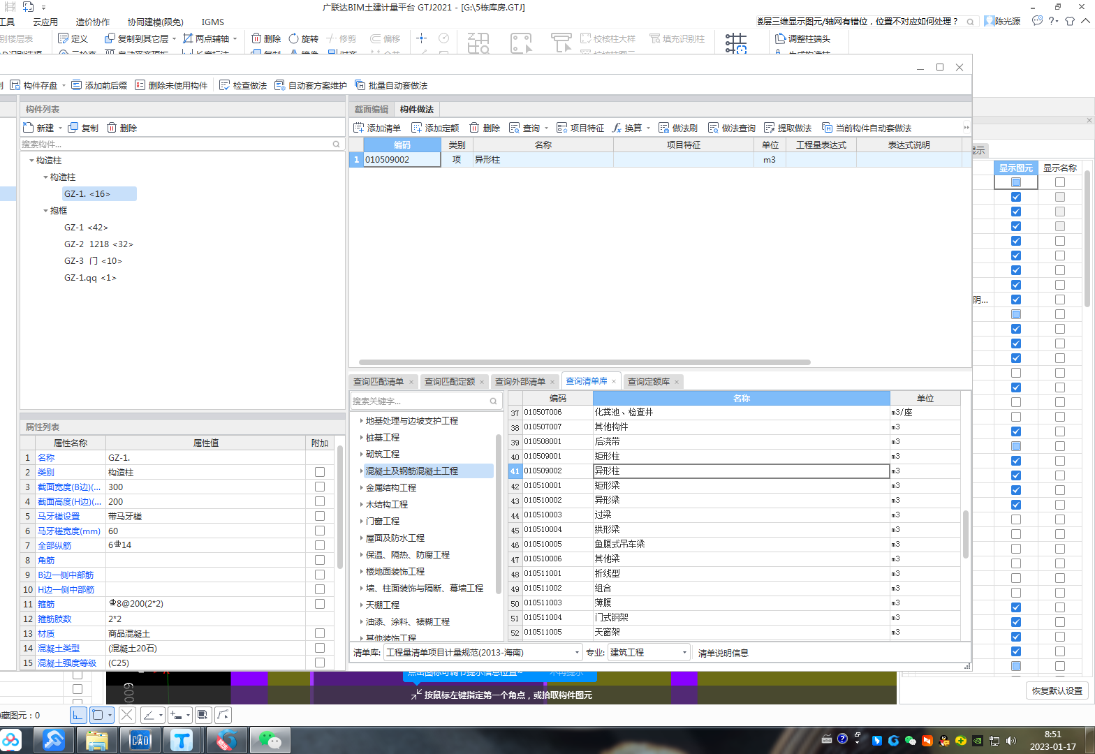
Task: Open WeChat from the taskbar
Action: click(x=270, y=740)
